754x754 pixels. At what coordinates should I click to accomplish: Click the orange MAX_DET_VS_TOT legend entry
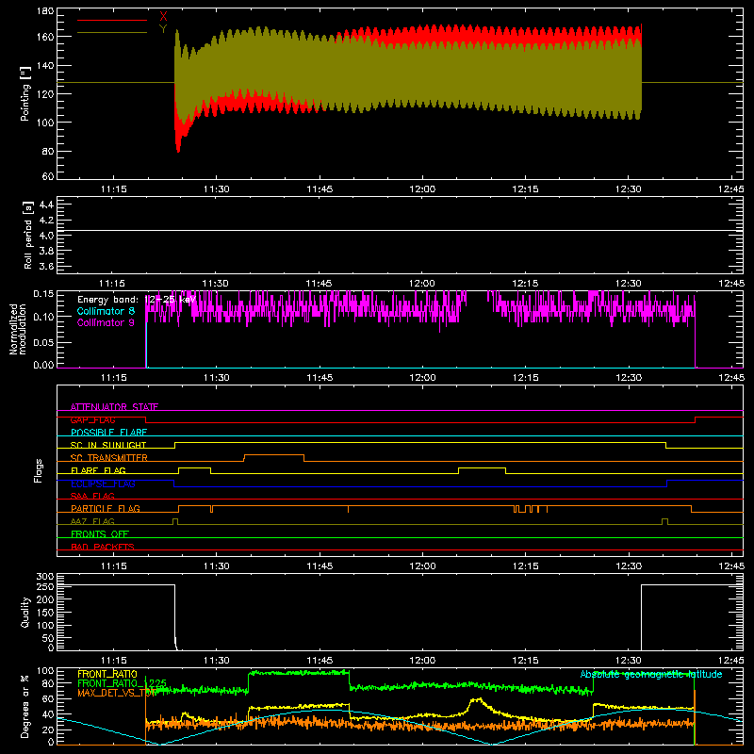117,693
